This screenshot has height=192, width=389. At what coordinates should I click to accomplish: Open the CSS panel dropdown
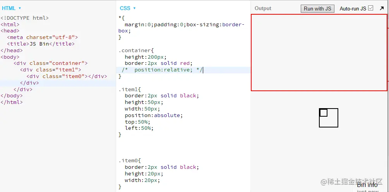click(x=128, y=8)
